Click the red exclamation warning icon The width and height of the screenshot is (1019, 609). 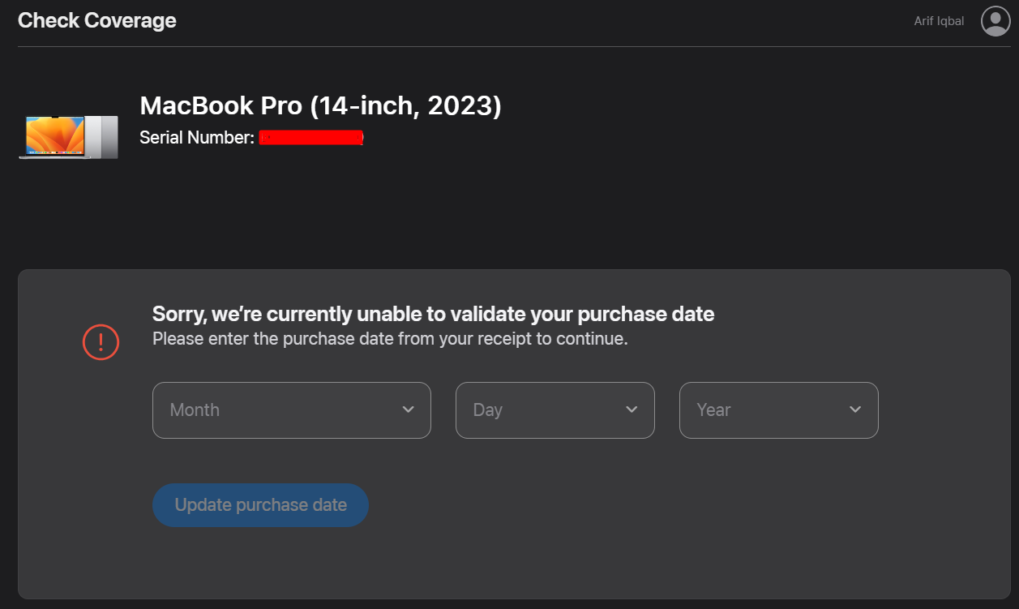point(101,342)
